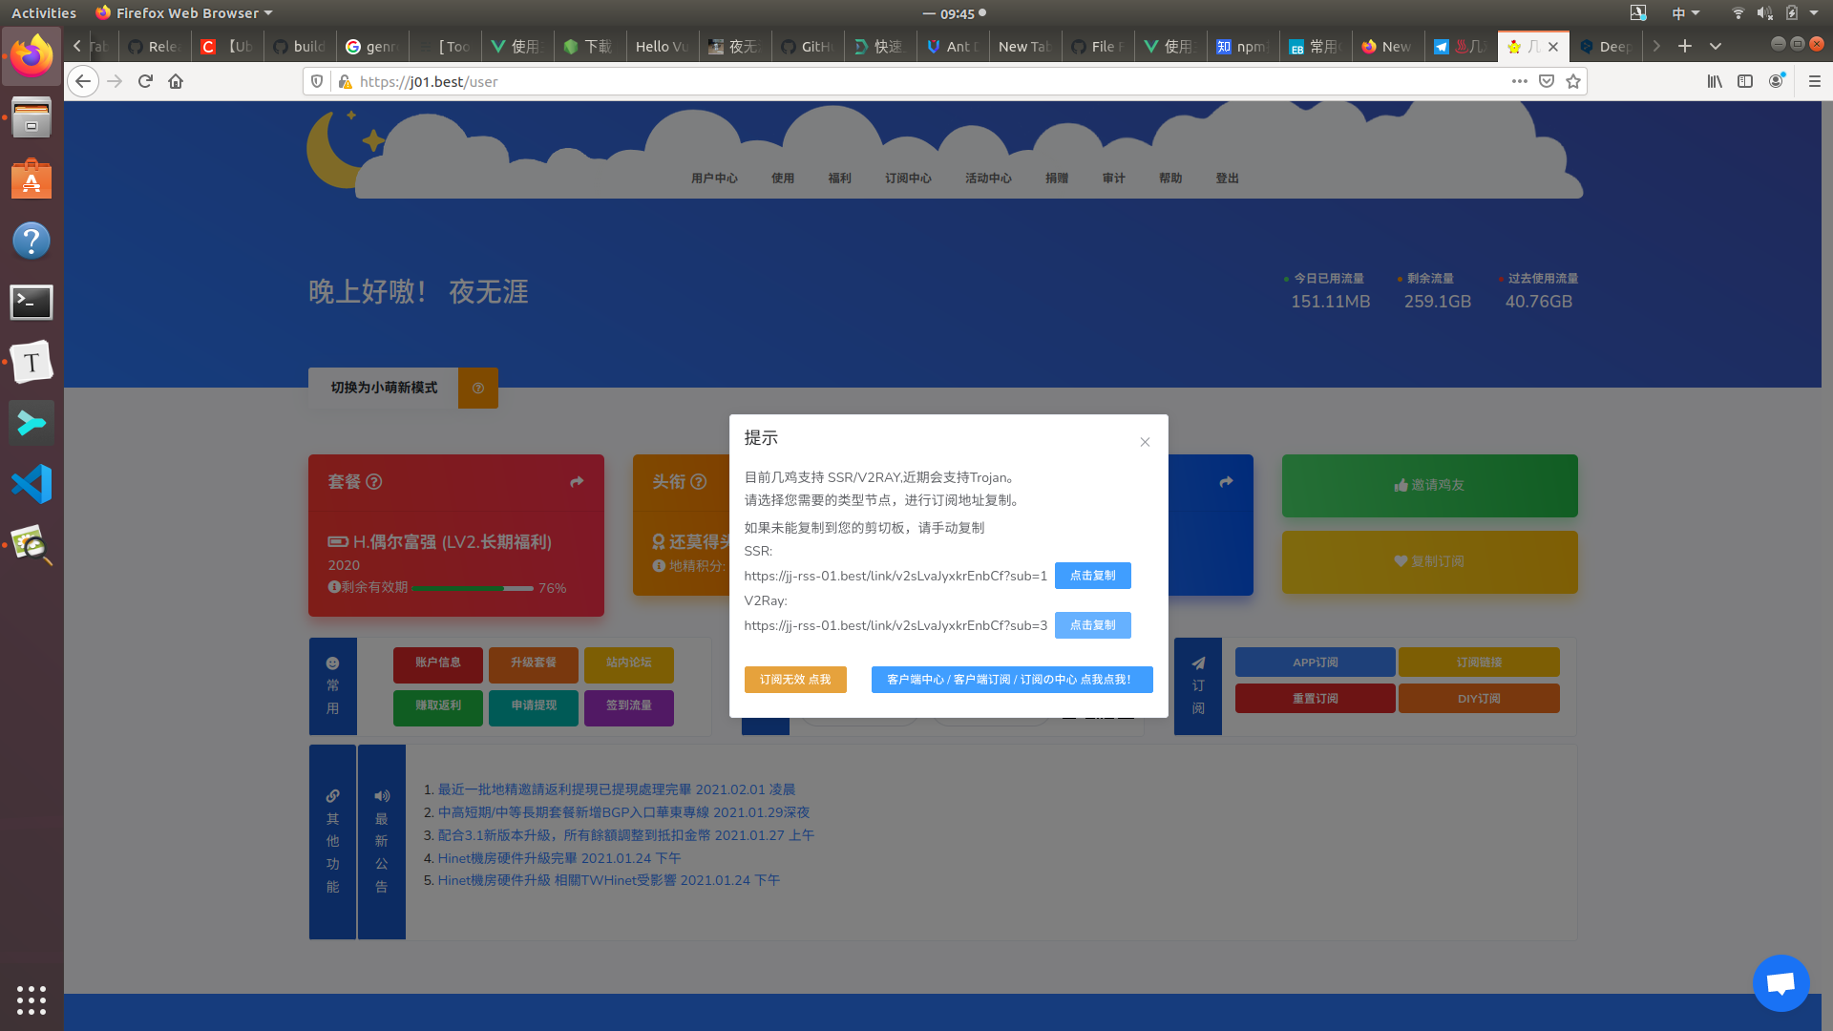This screenshot has height=1031, width=1833.
Task: Close the 提示 dialog with X
Action: pos(1145,442)
